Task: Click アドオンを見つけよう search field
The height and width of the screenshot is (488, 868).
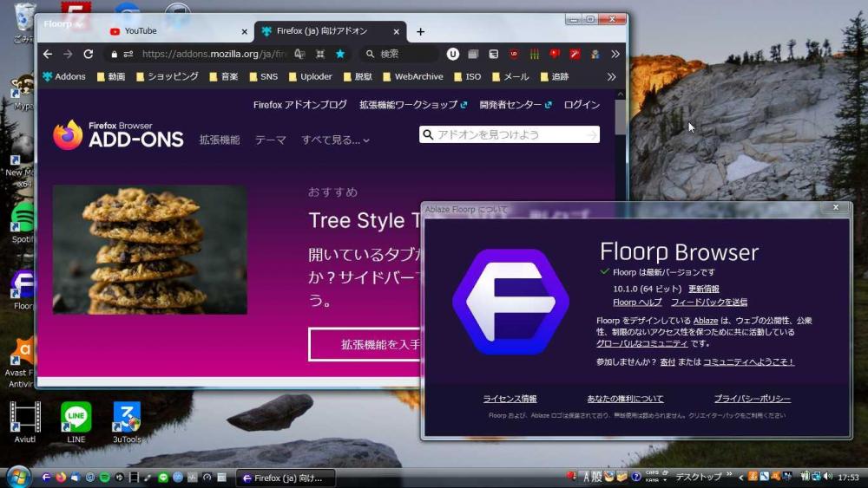Action: 510,134
